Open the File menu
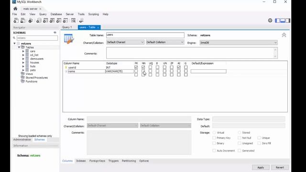This screenshot has height=172, width=306. coord(14,14)
